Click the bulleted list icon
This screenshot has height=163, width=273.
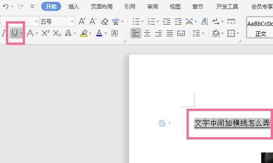pyautogui.click(x=136, y=22)
